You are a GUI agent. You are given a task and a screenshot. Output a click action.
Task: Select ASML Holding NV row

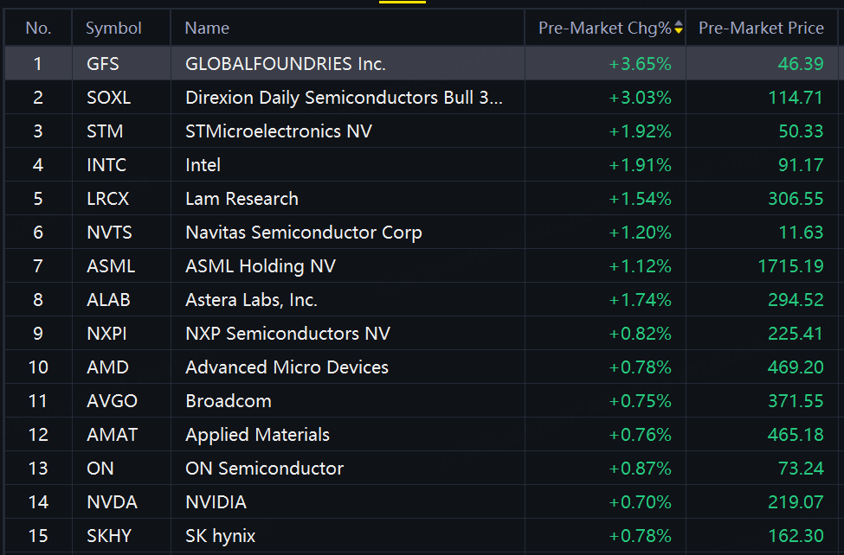(422, 265)
